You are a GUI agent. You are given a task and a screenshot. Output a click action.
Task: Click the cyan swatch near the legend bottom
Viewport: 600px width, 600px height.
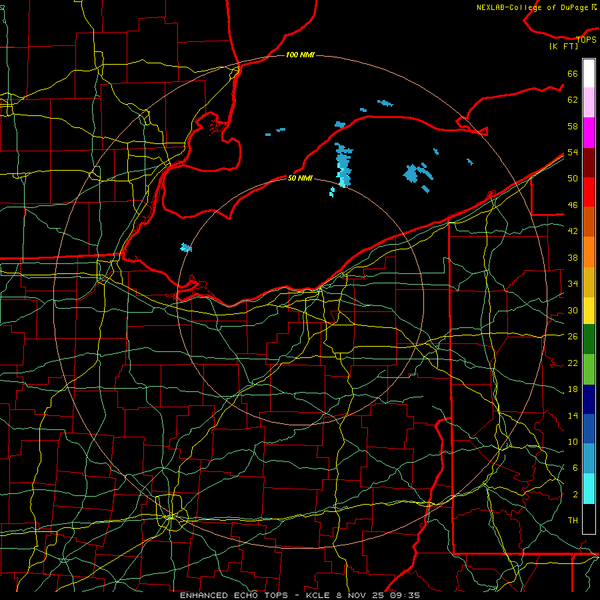[x=589, y=489]
